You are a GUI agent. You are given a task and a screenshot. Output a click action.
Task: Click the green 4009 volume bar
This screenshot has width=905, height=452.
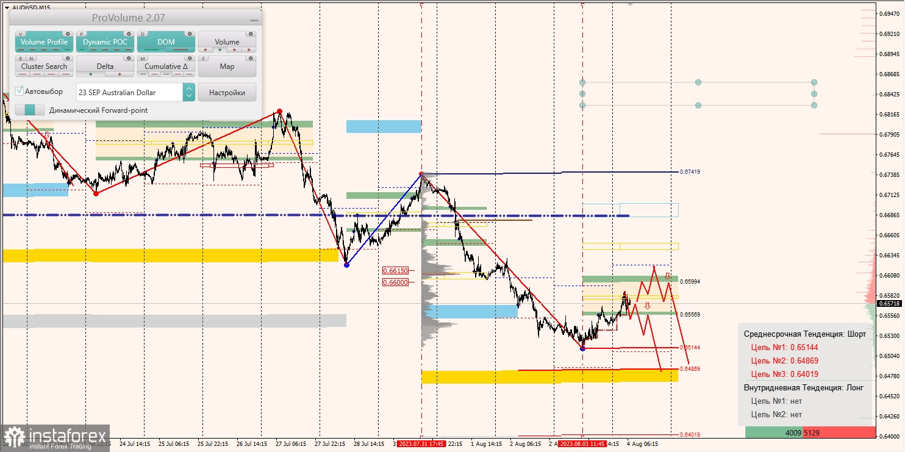[774, 432]
